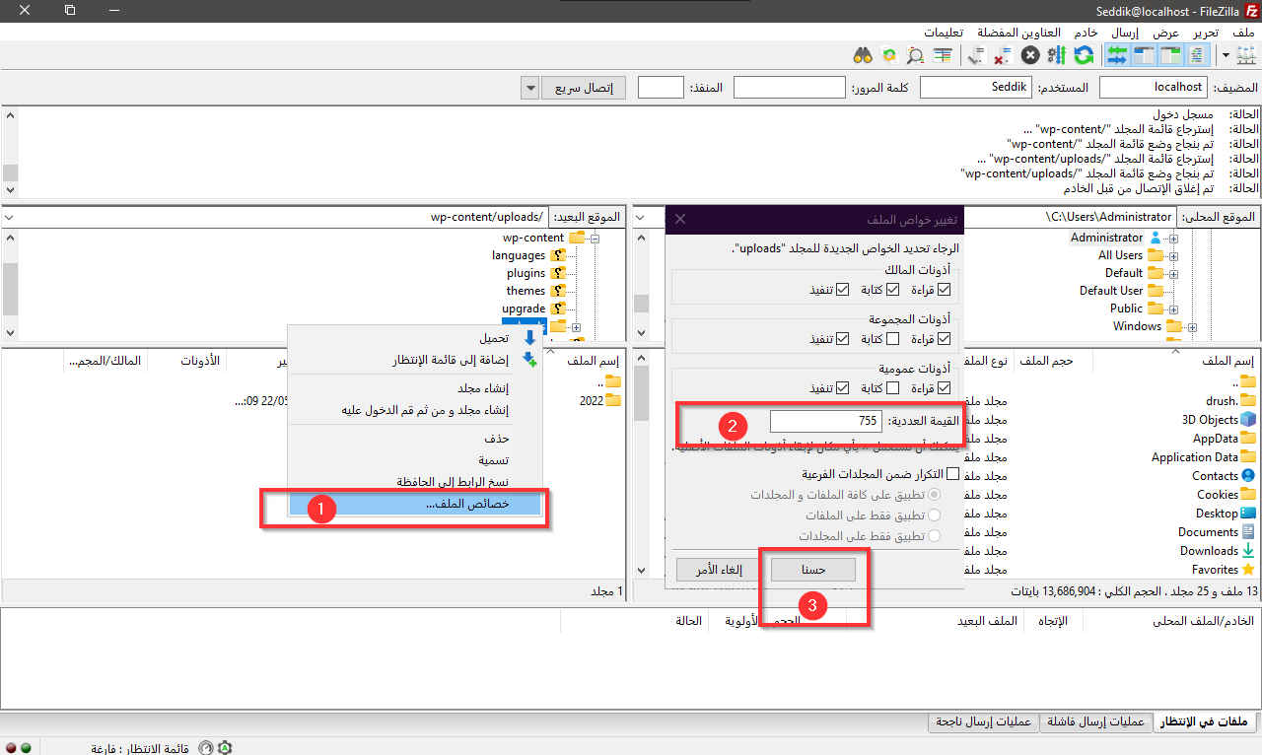Open the quick connect history dropdown arrow
This screenshot has width=1262, height=755.
(528, 88)
